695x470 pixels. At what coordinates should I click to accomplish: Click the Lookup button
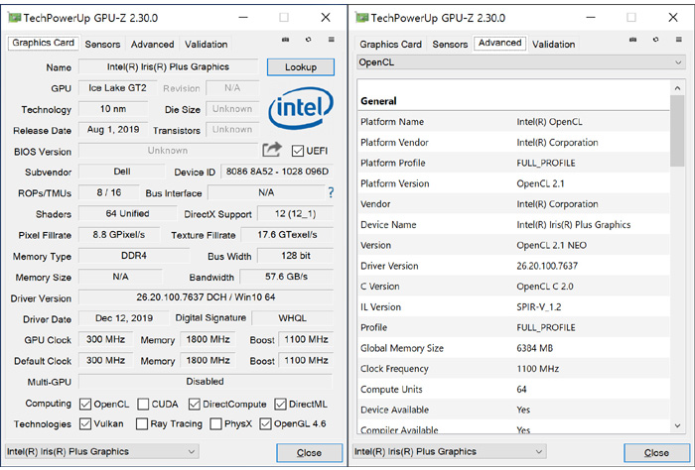point(301,67)
